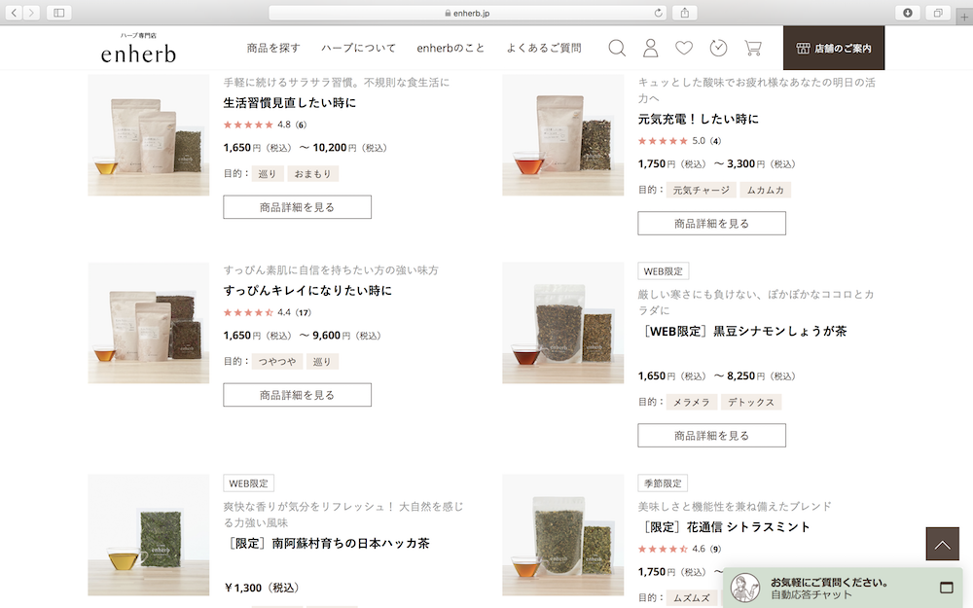Click WEB限定 badge above 黒豆シナモンしょうが茶
Image resolution: width=973 pixels, height=608 pixels.
(x=664, y=271)
